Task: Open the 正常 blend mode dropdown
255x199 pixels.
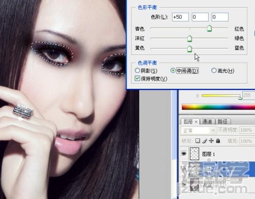Action: [x=198, y=131]
